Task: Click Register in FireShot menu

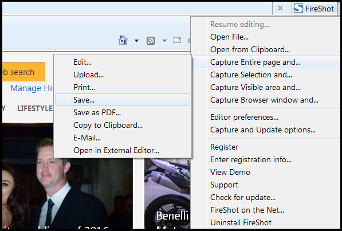Action: click(x=266, y=147)
